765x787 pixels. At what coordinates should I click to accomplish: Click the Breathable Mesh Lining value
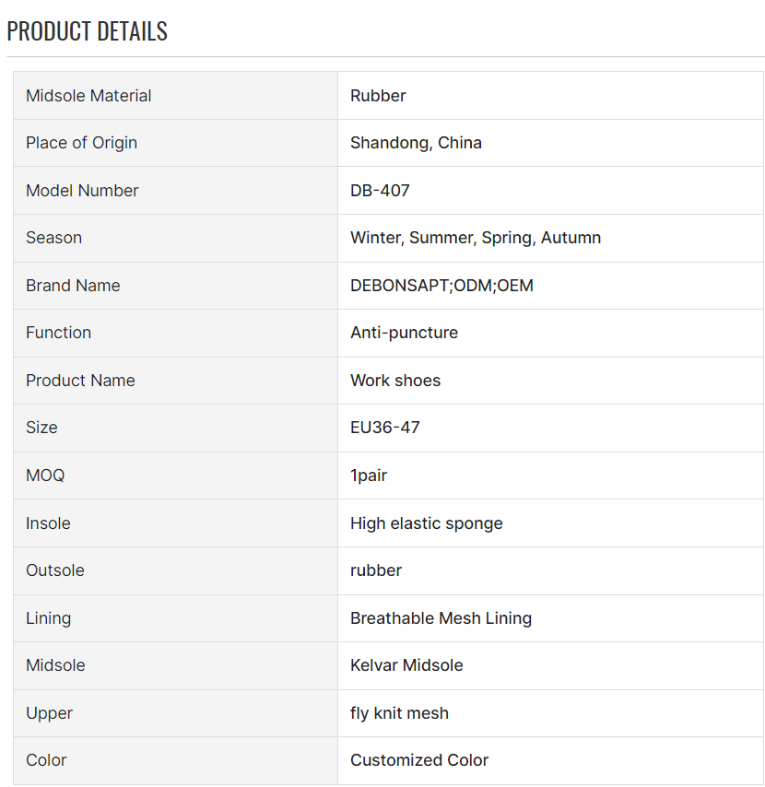(x=441, y=618)
